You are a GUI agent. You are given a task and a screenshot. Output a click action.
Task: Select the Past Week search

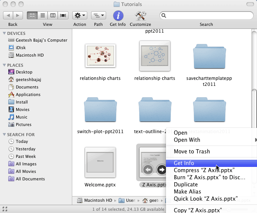tap(22, 156)
